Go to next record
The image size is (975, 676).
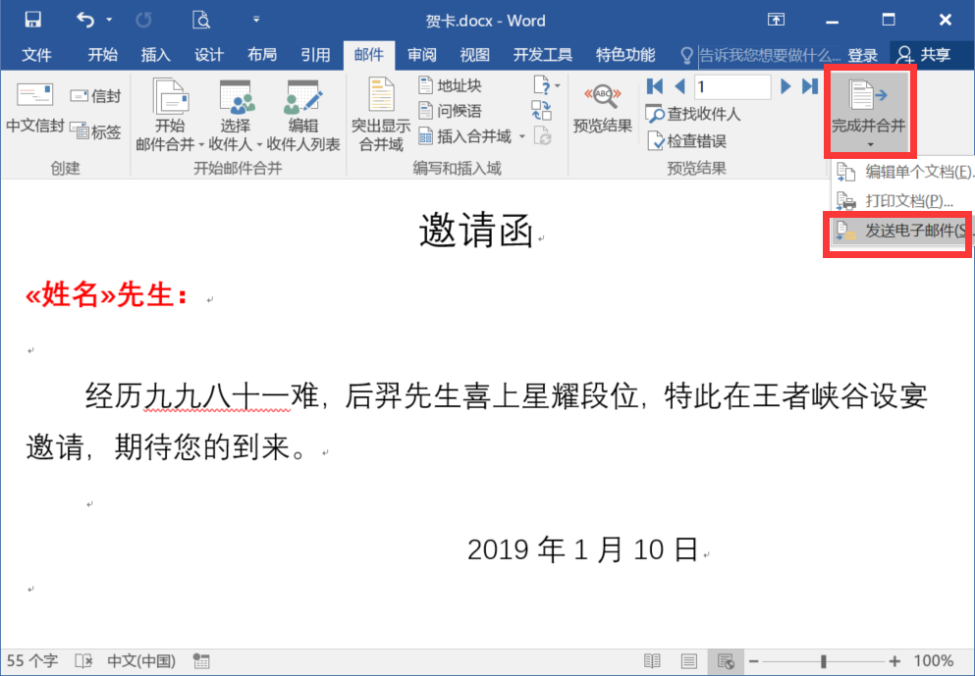click(785, 86)
